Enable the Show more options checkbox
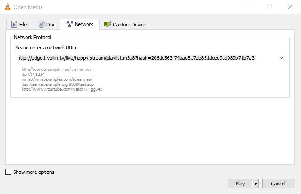 [8, 172]
